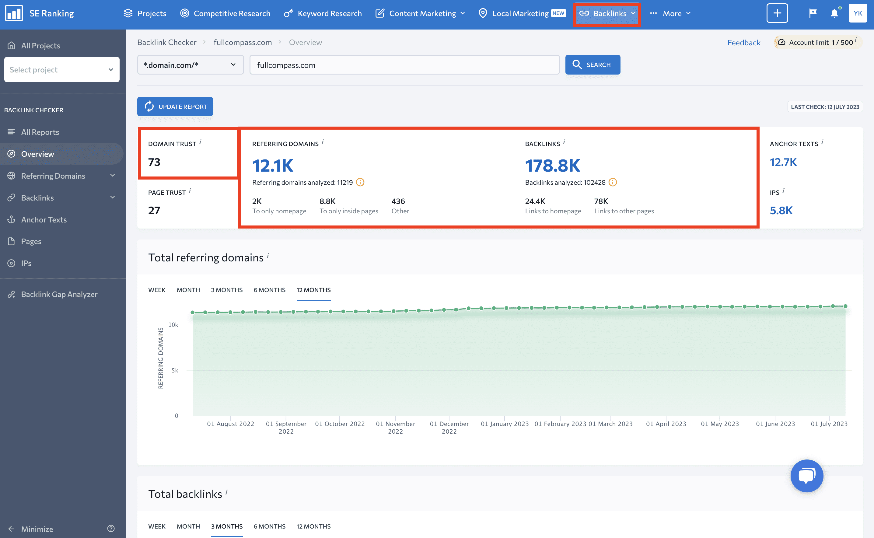The image size is (874, 538).
Task: Click warning icon beside referring domains analyzed
Action: click(x=360, y=182)
